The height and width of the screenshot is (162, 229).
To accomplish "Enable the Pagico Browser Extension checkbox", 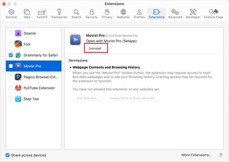I will 11,77.
